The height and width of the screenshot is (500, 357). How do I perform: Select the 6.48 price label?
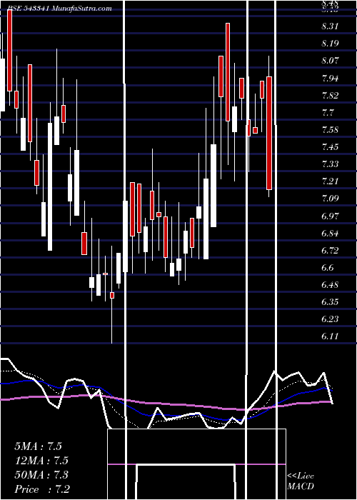[x=330, y=285]
